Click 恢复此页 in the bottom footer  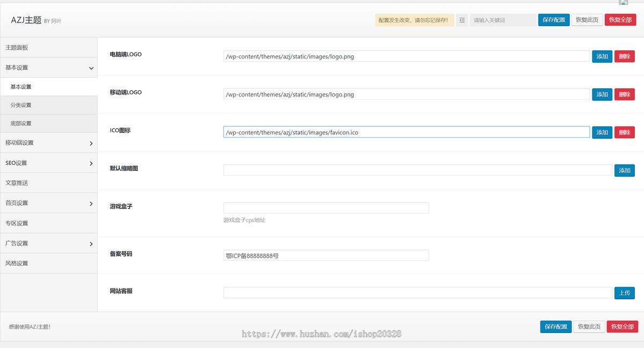pos(589,327)
